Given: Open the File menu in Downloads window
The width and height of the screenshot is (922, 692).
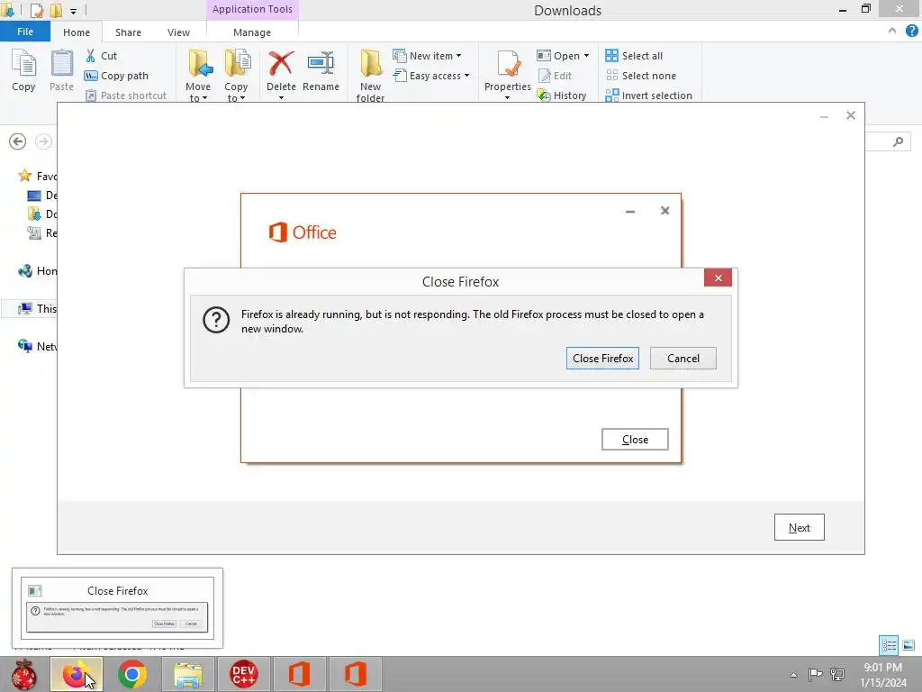Looking at the screenshot, I should coord(24,32).
